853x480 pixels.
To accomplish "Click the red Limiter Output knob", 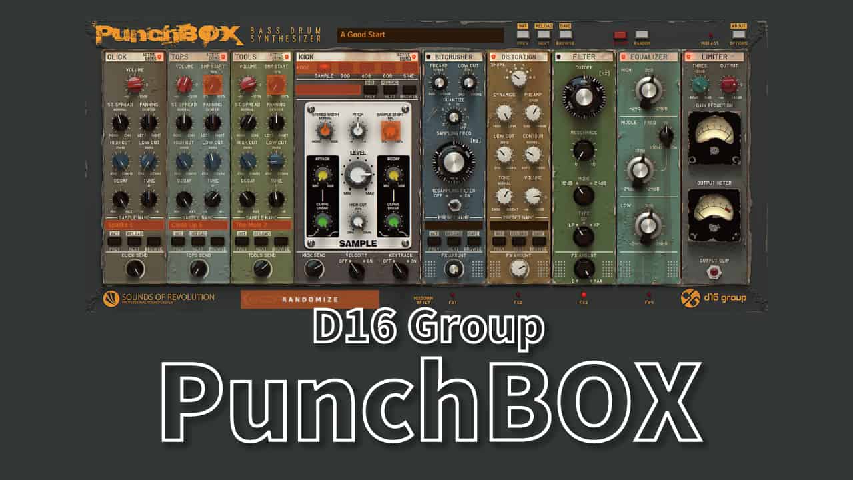I will [728, 85].
